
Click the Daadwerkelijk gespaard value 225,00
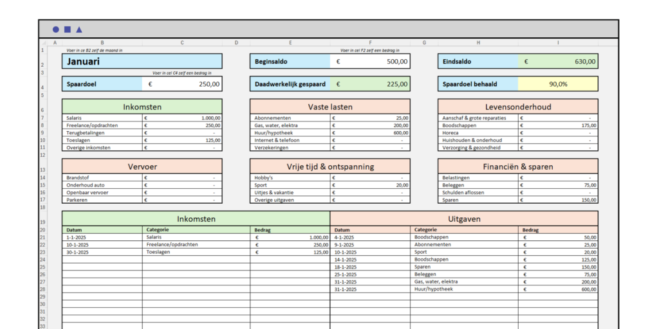coord(370,84)
